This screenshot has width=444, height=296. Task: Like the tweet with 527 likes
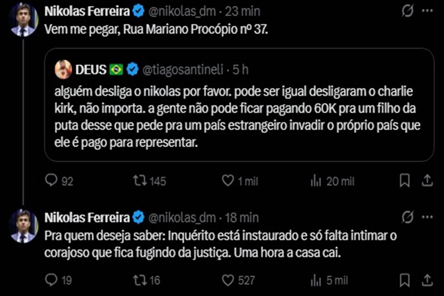(x=227, y=280)
